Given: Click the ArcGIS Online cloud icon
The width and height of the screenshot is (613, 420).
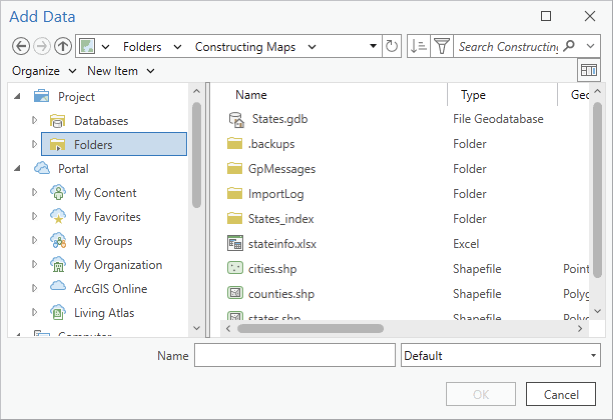Looking at the screenshot, I should 58,288.
